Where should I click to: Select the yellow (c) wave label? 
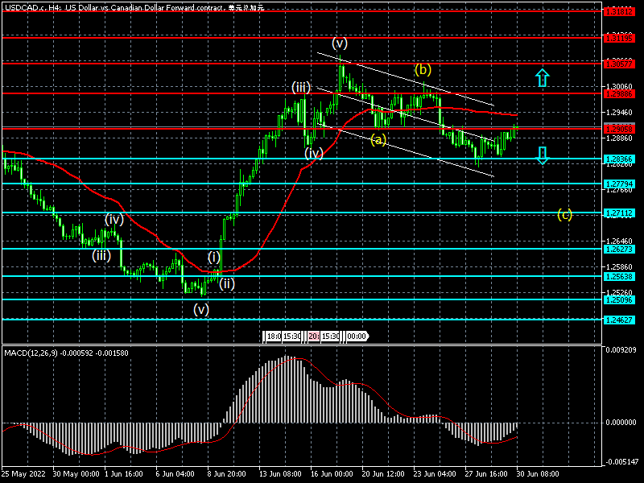(565, 214)
